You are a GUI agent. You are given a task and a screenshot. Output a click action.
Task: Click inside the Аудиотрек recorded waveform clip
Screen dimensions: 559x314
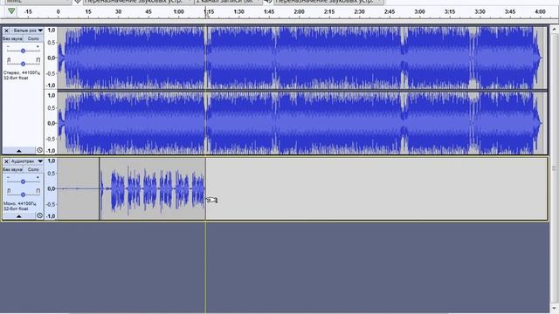click(x=153, y=189)
